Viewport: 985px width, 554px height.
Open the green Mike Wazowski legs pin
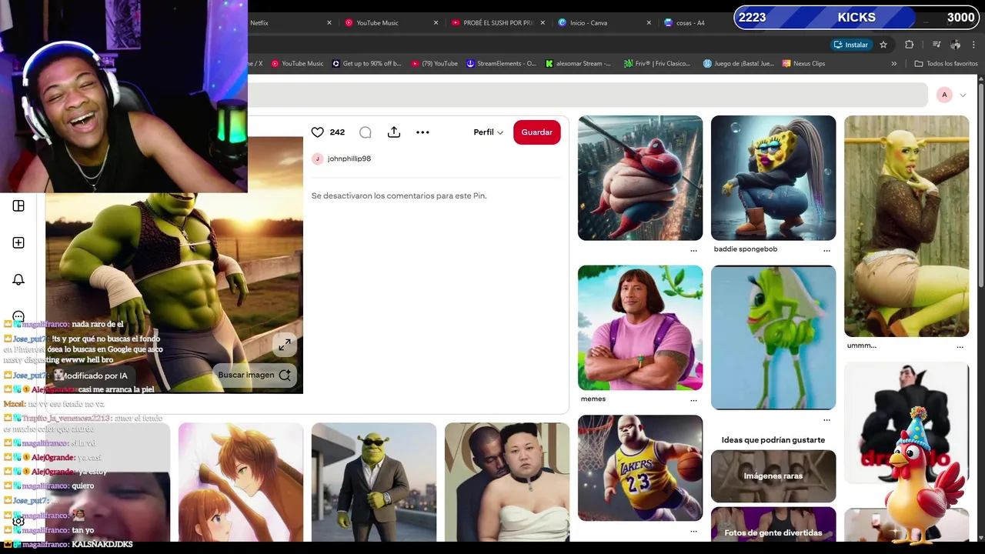tap(773, 337)
